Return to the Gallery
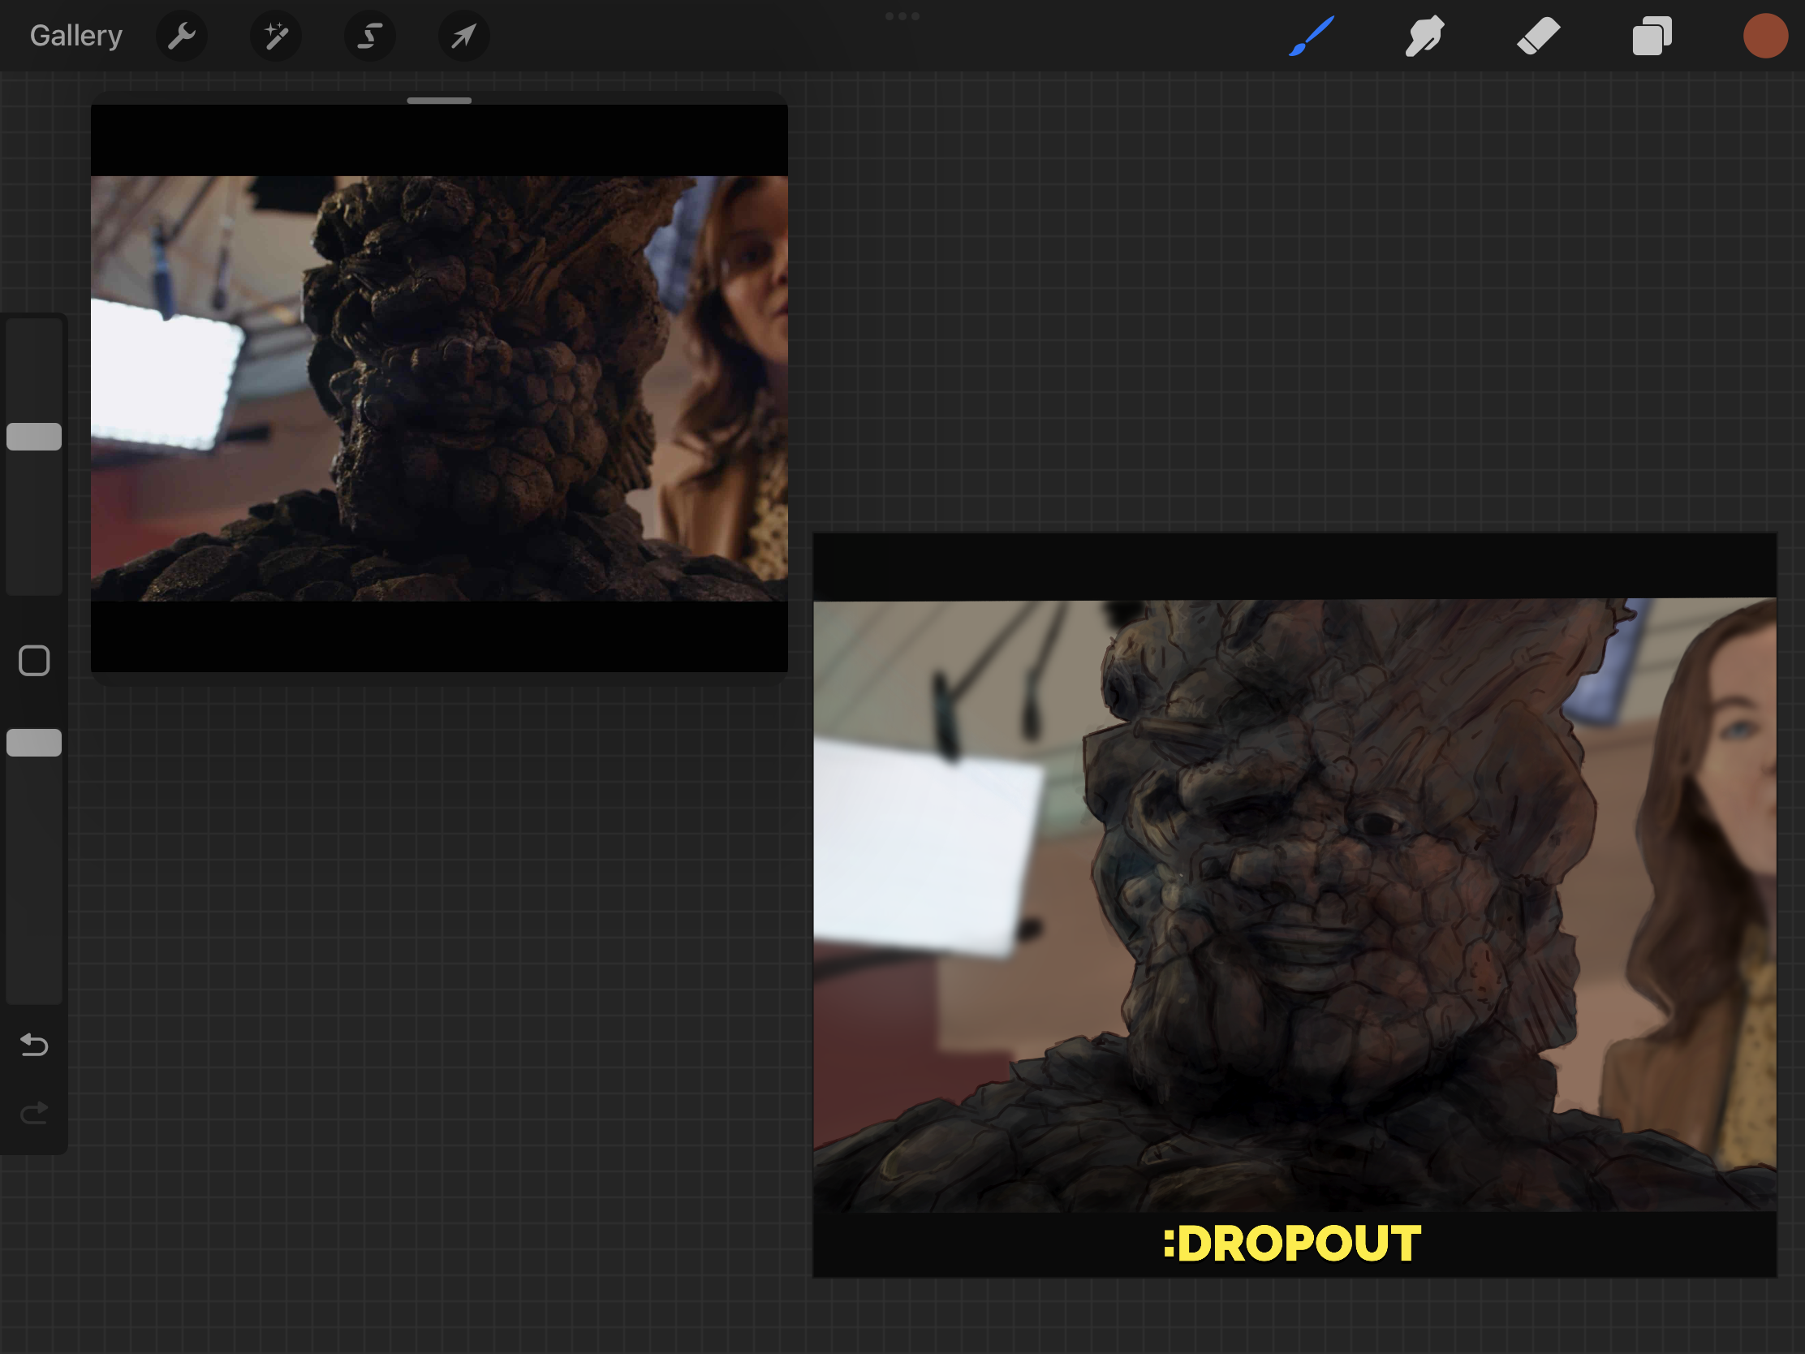The image size is (1805, 1354). [x=76, y=36]
